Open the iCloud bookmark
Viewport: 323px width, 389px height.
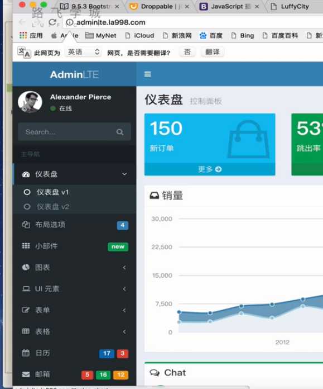point(139,36)
